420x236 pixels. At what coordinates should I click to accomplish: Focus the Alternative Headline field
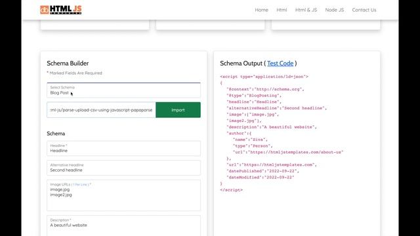tap(123, 168)
